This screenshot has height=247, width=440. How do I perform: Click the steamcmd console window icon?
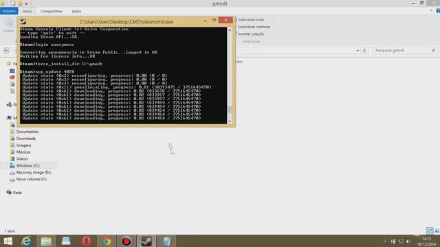click(23, 21)
